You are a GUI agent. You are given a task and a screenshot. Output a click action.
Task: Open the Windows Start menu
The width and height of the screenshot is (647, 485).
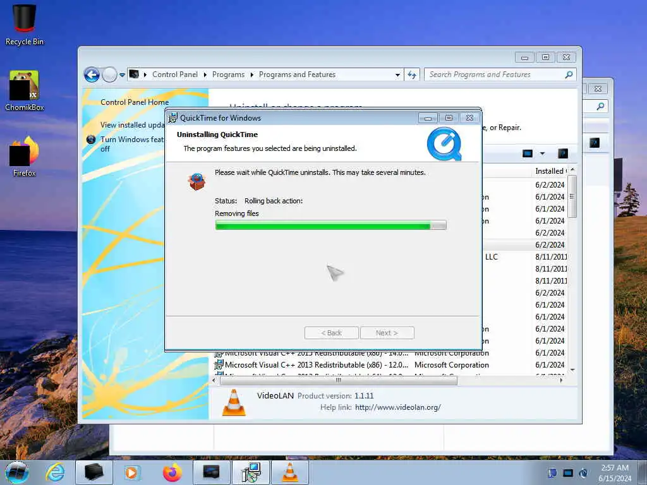pos(17,472)
